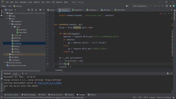Click the 4 spaces indent widget
The height and width of the screenshot is (99, 176).
coord(152,98)
